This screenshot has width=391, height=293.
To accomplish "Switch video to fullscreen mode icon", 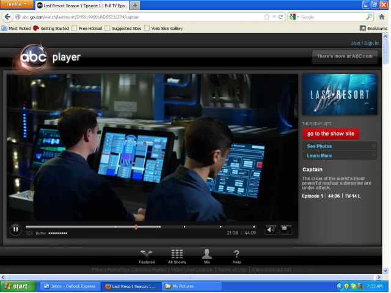I will coord(287,231).
